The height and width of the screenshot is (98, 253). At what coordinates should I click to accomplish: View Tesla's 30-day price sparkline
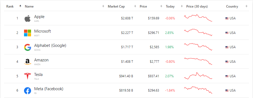(x=198, y=76)
